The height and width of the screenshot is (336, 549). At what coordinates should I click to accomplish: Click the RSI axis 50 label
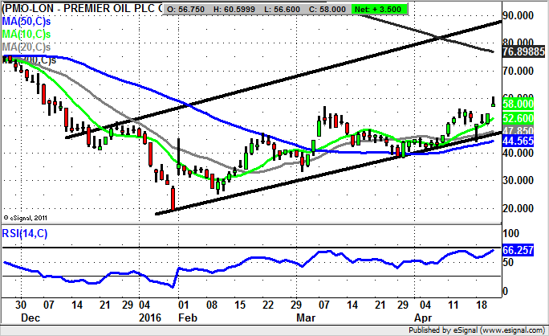tap(508, 262)
